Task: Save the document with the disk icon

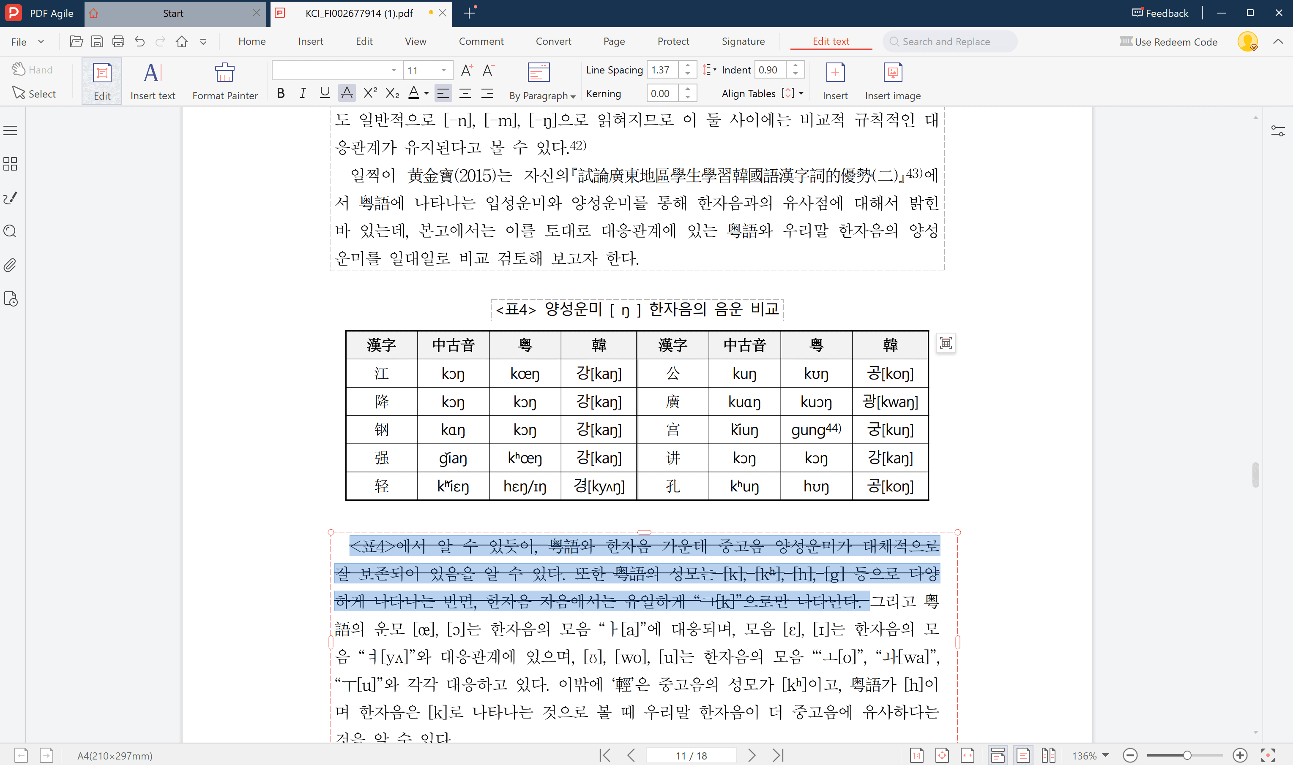Action: point(97,41)
